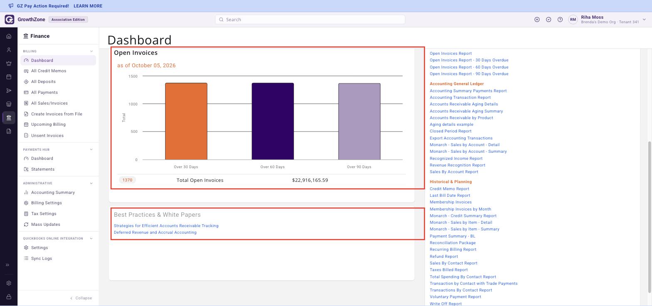Click the RM user avatar
The image size is (652, 306).
point(573,20)
